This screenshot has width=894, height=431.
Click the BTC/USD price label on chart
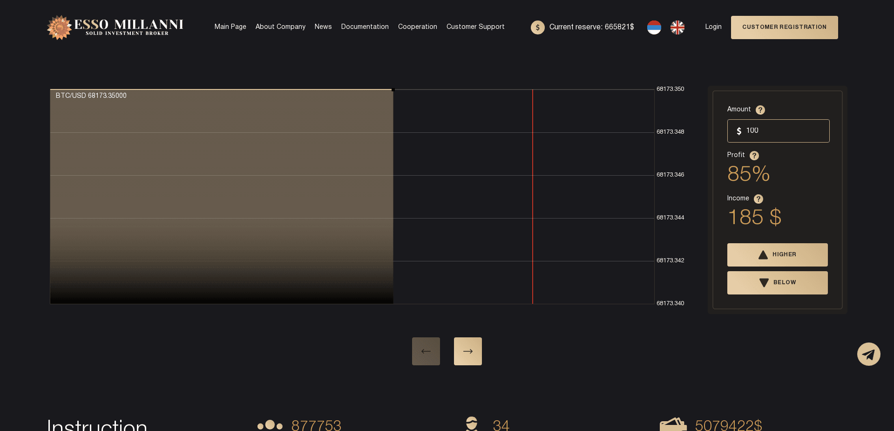point(91,96)
